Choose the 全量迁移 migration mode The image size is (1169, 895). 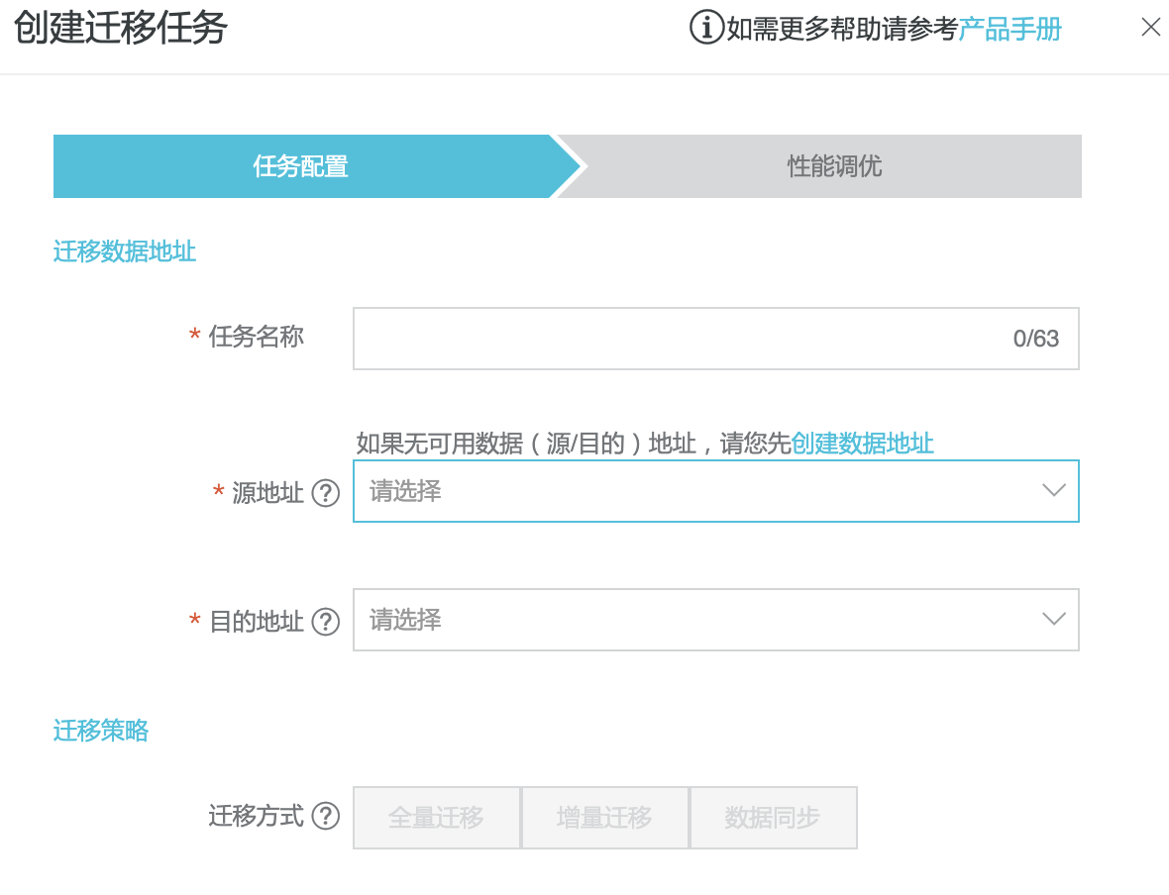coord(436,818)
